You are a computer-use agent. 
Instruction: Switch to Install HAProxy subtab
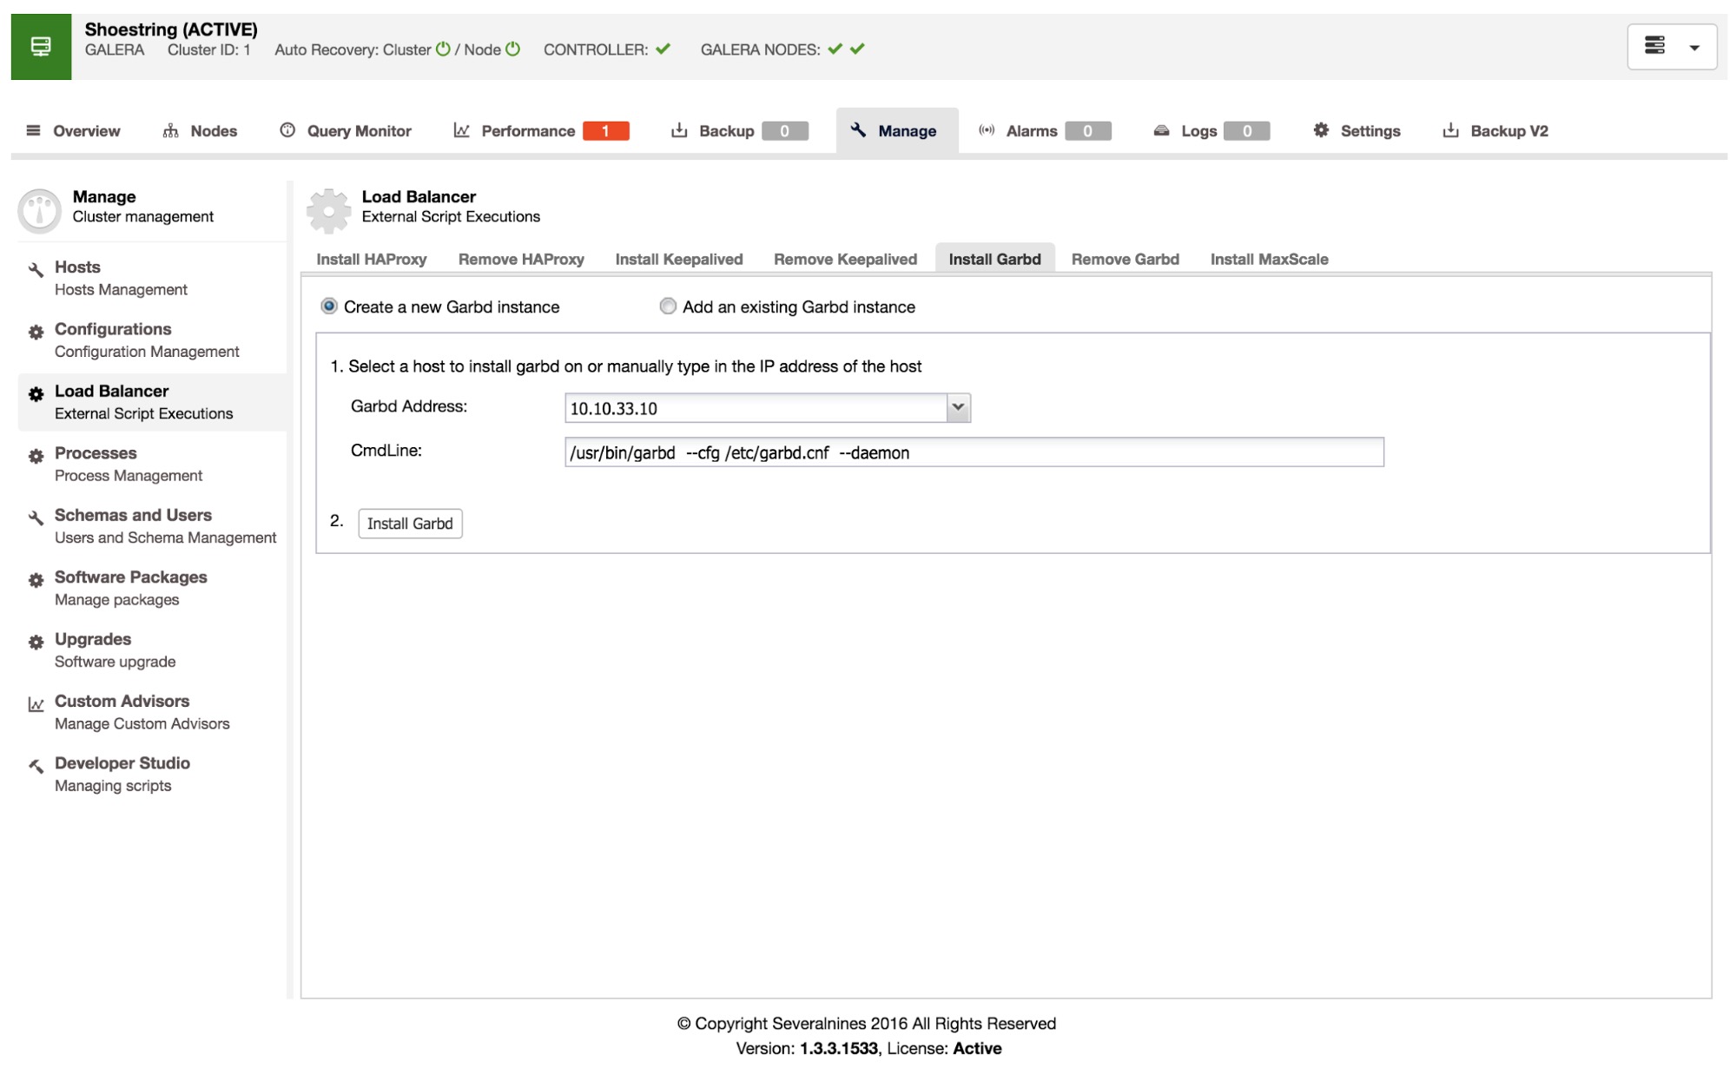[x=372, y=259]
